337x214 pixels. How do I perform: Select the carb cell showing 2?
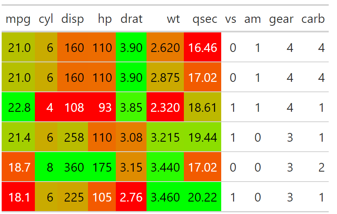pos(313,167)
